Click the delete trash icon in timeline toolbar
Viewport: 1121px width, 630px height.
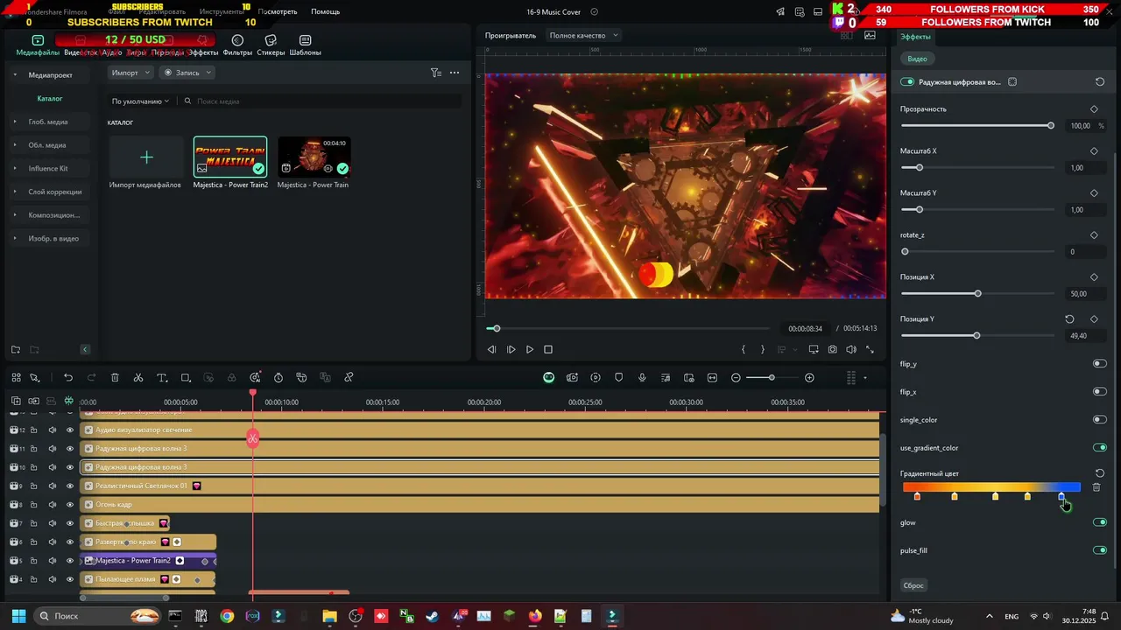115,378
